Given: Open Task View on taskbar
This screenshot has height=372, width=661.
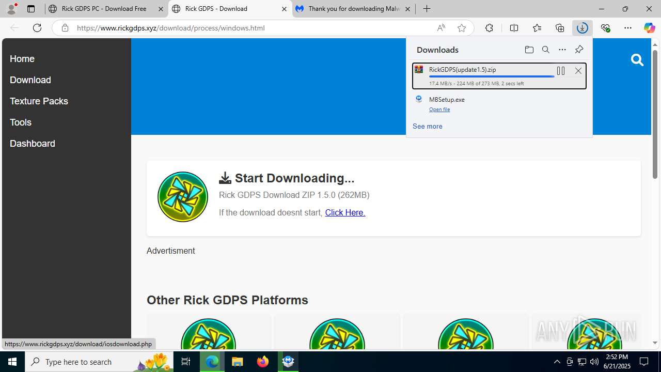Looking at the screenshot, I should tap(186, 362).
